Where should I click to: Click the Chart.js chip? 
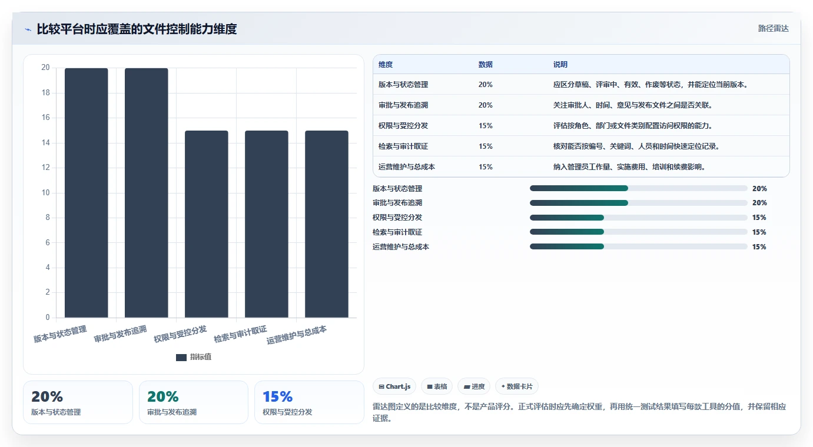coord(394,386)
